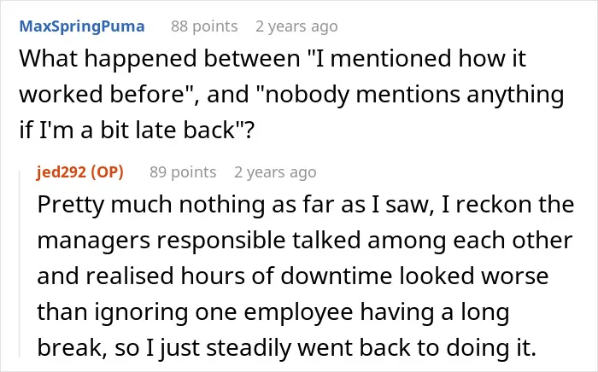Click the line starting "Pretty much nothing"
The height and width of the screenshot is (372, 598).
pos(306,205)
